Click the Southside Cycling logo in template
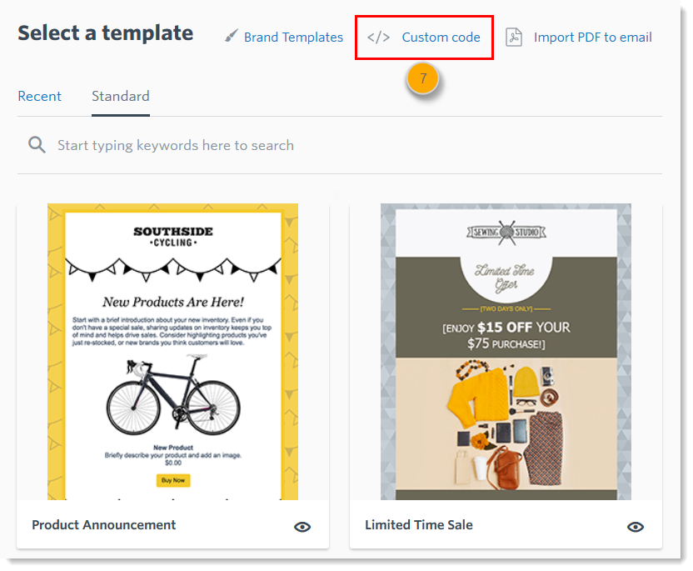This screenshot has height=571, width=693. tap(172, 237)
